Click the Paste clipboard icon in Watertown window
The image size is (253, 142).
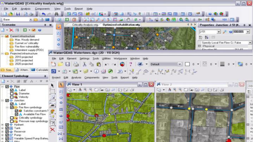(98, 64)
